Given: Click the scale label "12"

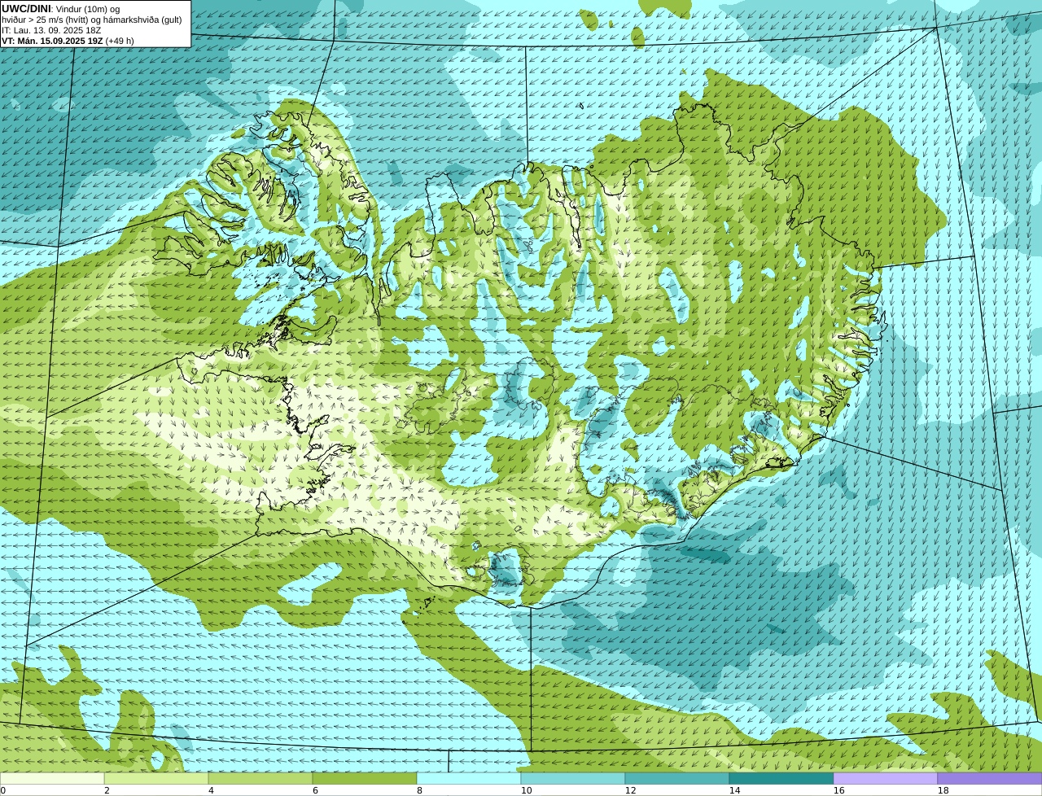Looking at the screenshot, I should pos(630,790).
